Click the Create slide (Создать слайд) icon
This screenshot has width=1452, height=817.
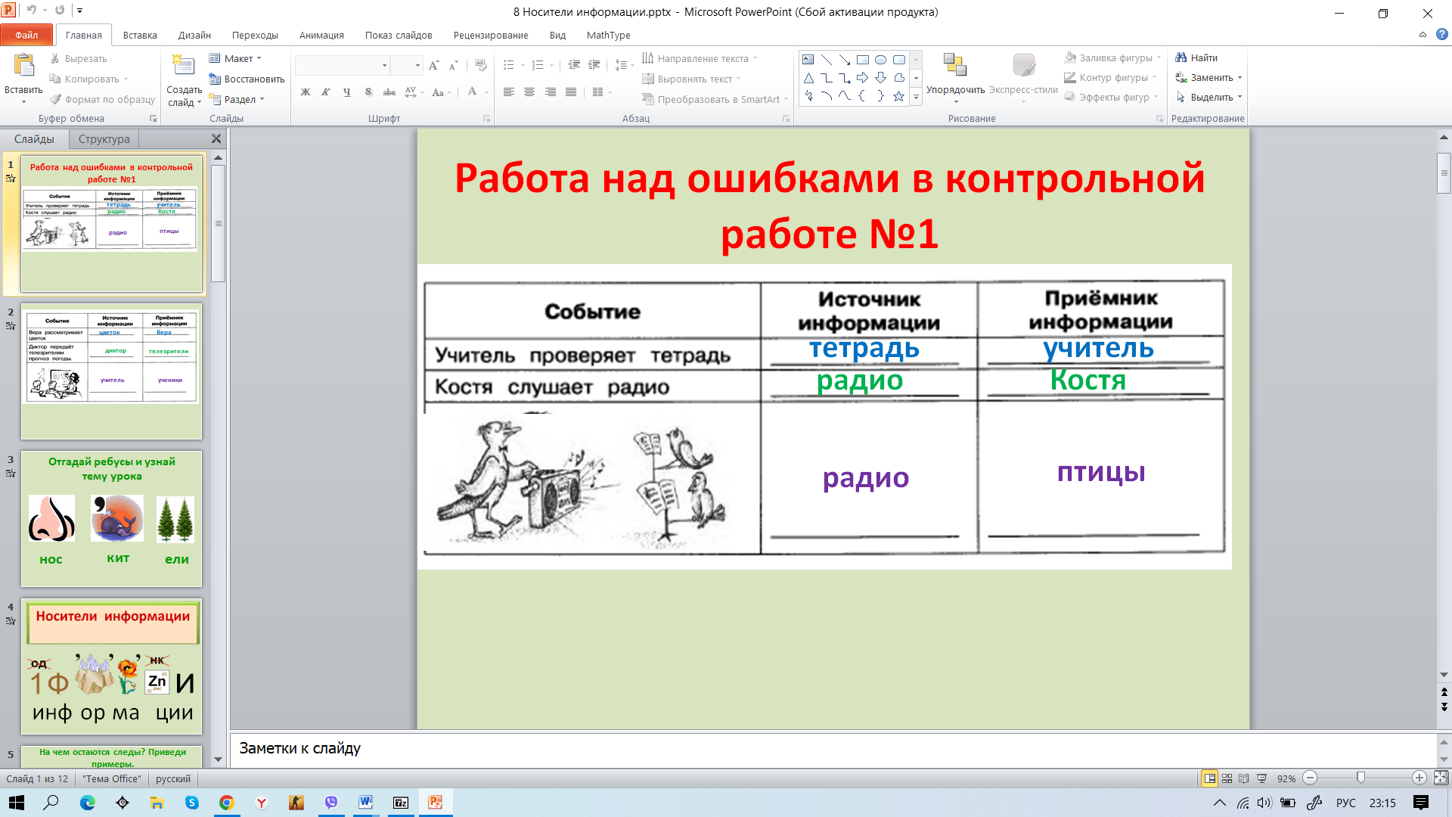click(x=183, y=67)
